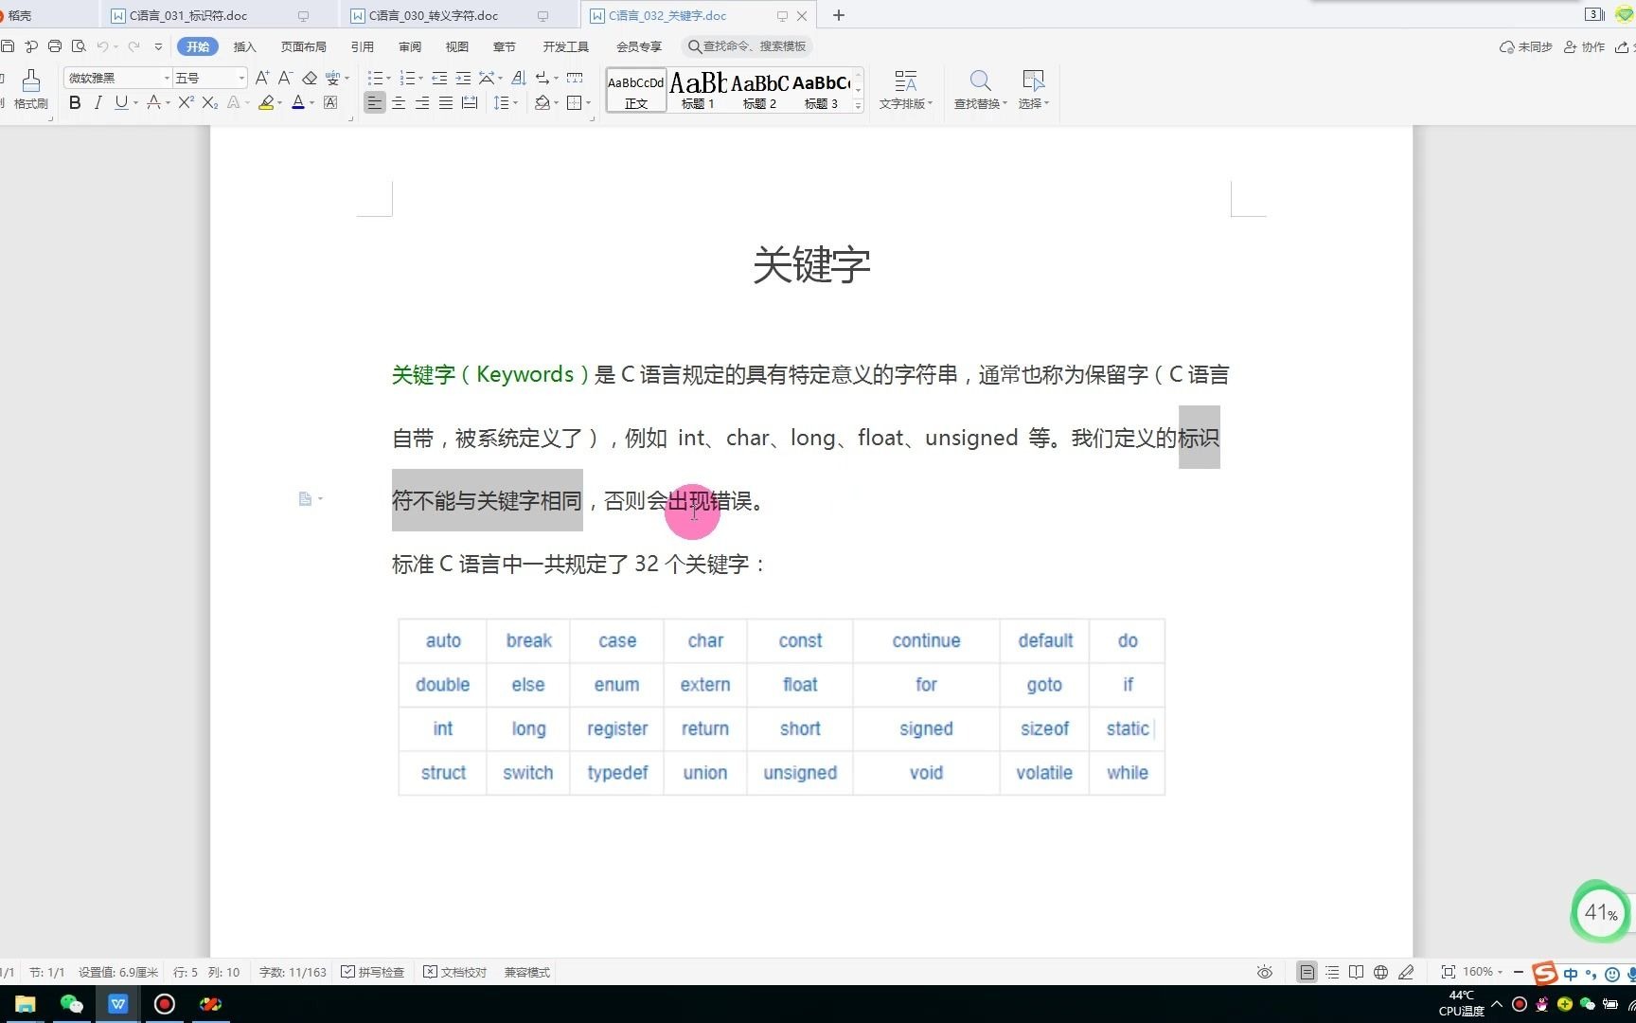Expand numbered list style dropdown

coord(420,79)
